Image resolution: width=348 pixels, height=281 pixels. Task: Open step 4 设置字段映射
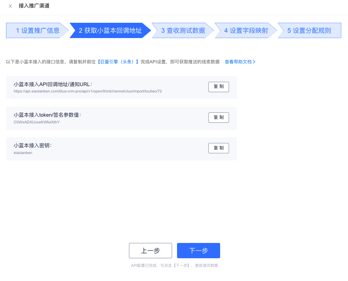(x=246, y=31)
